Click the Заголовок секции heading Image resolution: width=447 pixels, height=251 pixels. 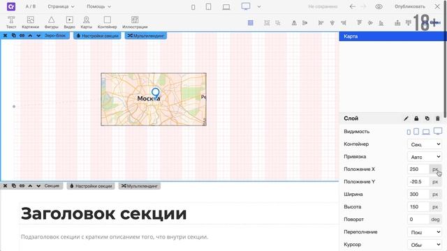pyautogui.click(x=103, y=214)
